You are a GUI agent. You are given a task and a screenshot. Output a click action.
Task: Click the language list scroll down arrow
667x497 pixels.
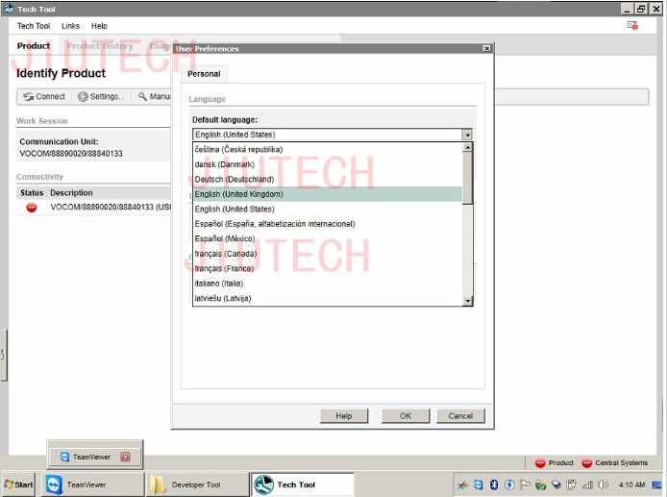(x=467, y=301)
